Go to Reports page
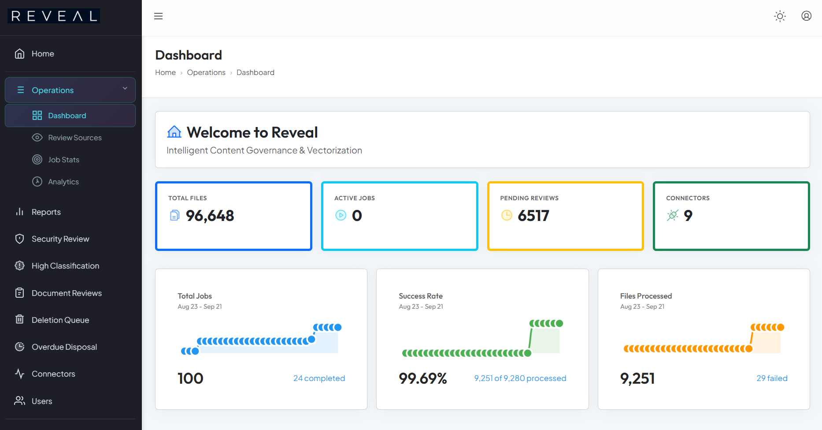The image size is (822, 430). tap(70, 212)
